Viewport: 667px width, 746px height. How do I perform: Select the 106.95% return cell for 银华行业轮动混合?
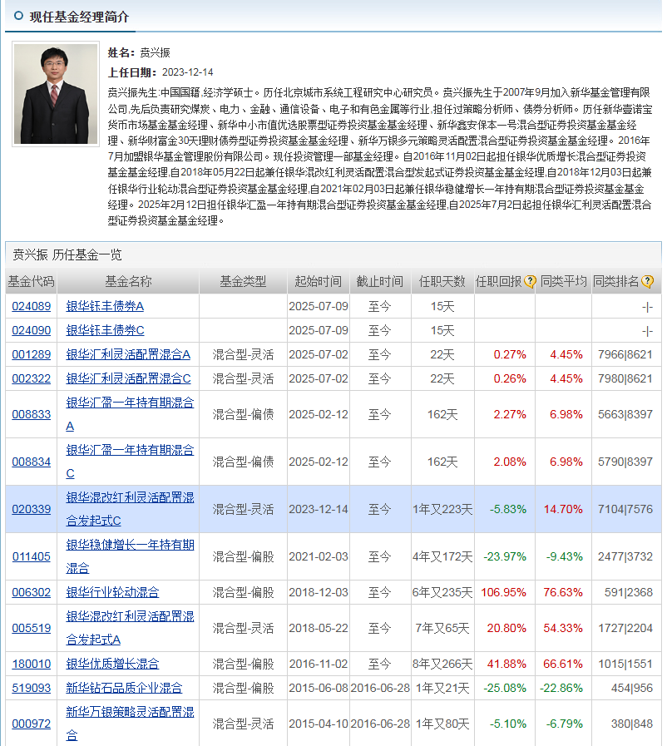pyautogui.click(x=503, y=593)
